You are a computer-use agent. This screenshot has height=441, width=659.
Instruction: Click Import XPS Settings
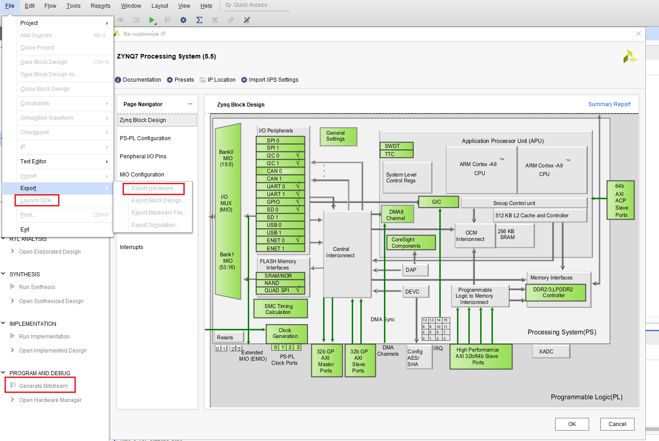270,79
